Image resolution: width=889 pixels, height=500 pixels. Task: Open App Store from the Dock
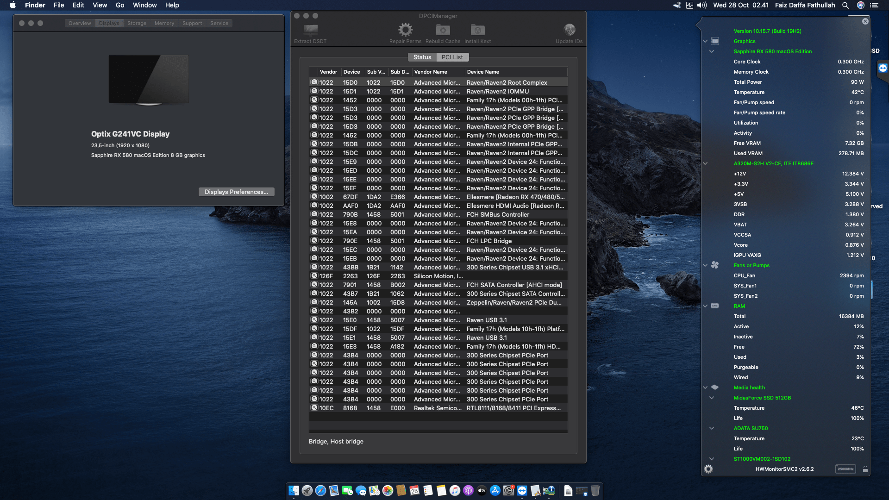(495, 491)
